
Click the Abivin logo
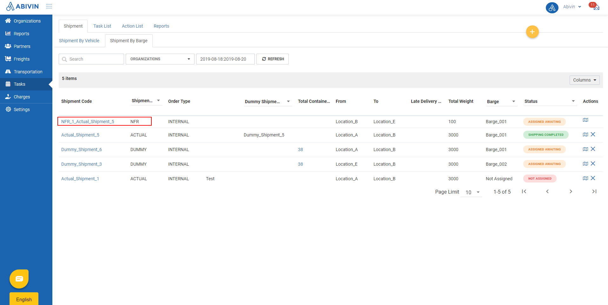(23, 6)
